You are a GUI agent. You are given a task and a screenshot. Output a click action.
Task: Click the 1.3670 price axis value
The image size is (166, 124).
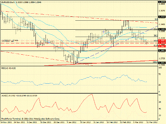[x=162, y=11]
